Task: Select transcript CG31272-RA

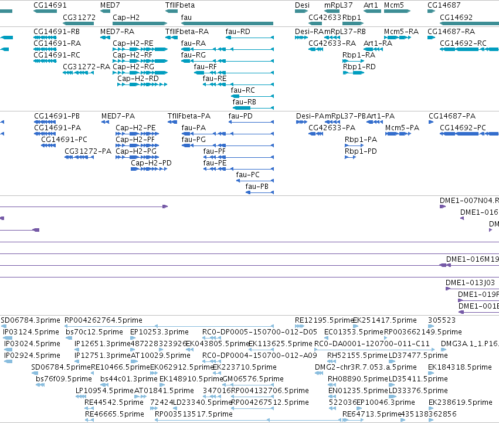Action: coord(79,73)
